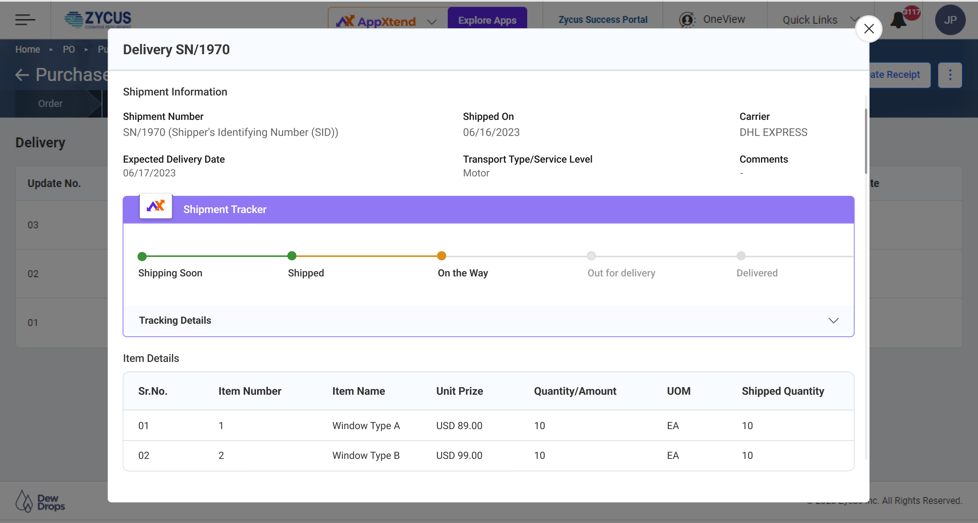Click the dialog vertical scrollbar

[x=866, y=141]
